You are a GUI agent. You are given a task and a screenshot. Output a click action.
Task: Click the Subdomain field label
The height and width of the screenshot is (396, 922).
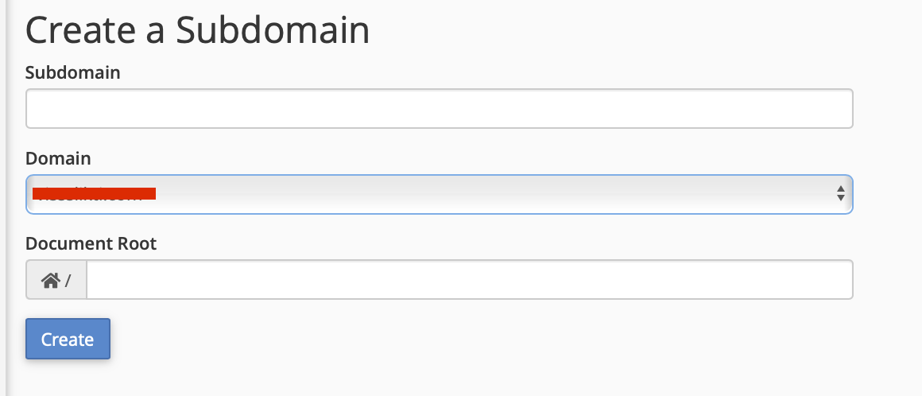[73, 72]
